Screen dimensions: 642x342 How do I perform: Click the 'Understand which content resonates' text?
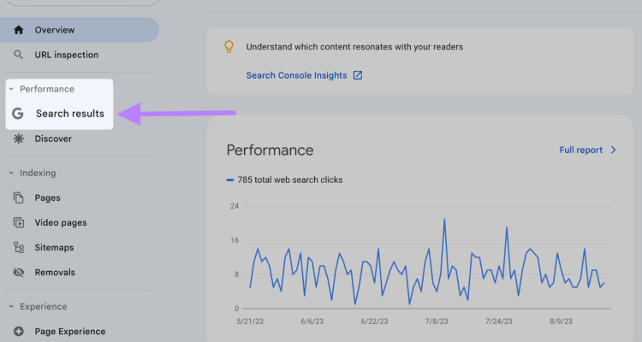click(354, 47)
